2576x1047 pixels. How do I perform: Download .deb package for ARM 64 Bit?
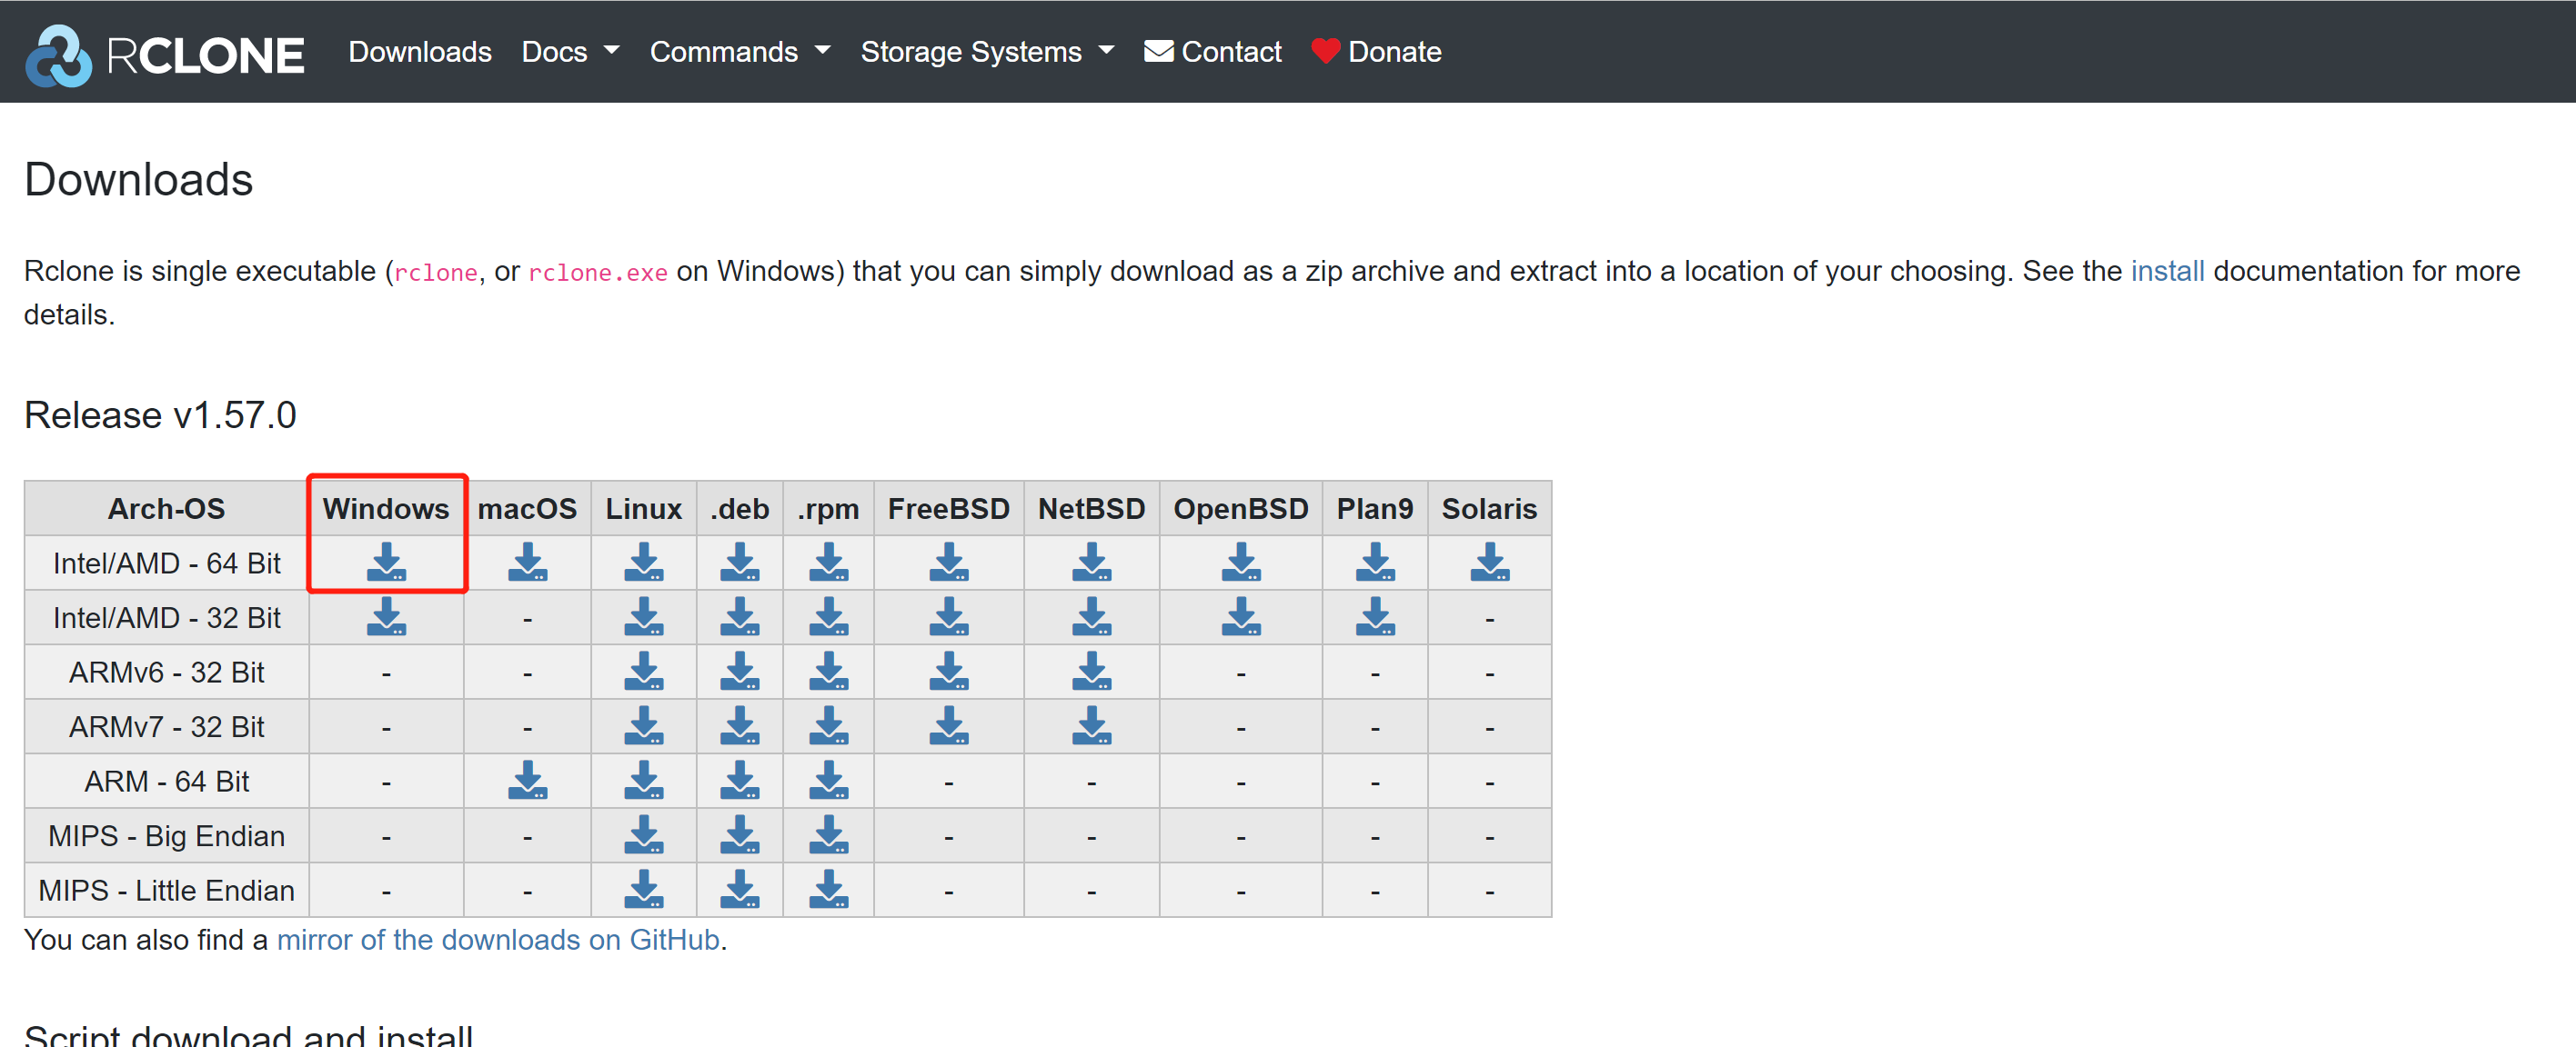click(739, 781)
